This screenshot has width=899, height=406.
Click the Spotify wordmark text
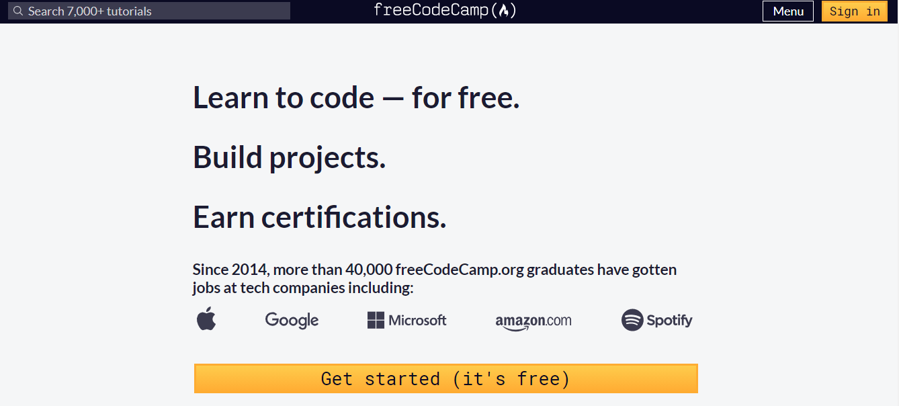[669, 321]
